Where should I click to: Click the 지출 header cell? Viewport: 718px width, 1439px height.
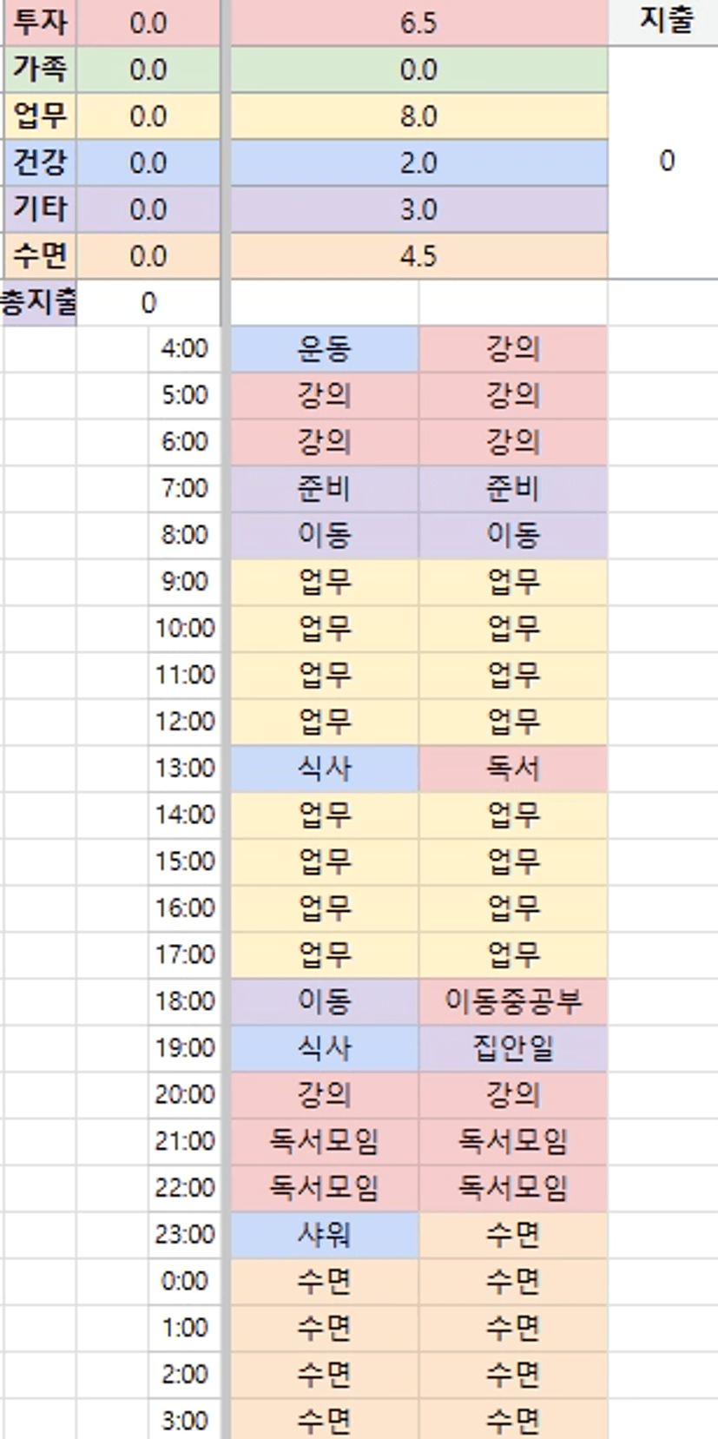click(666, 21)
